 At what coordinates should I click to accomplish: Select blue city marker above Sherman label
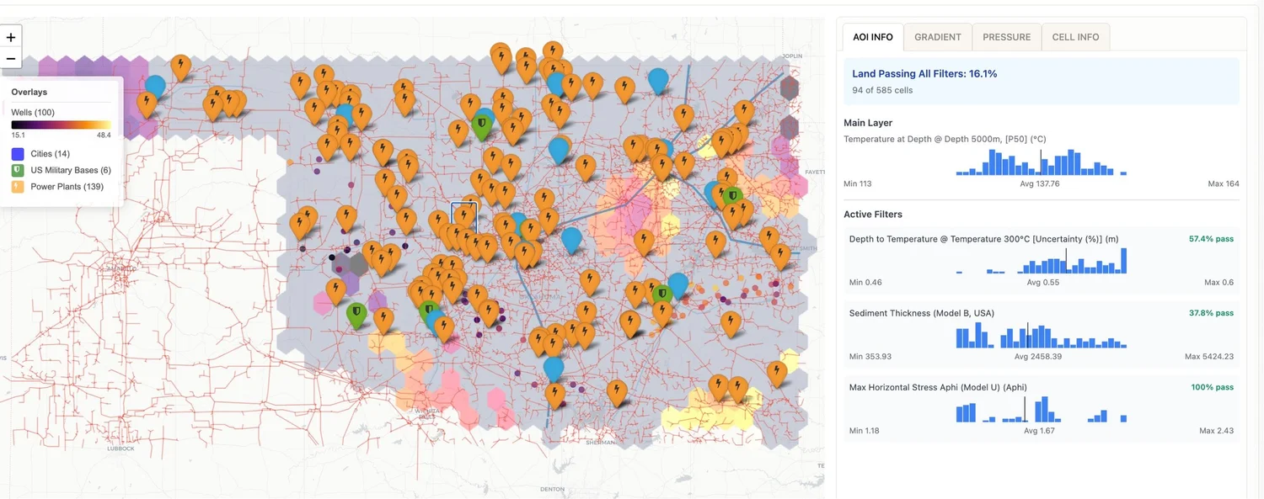(554, 368)
